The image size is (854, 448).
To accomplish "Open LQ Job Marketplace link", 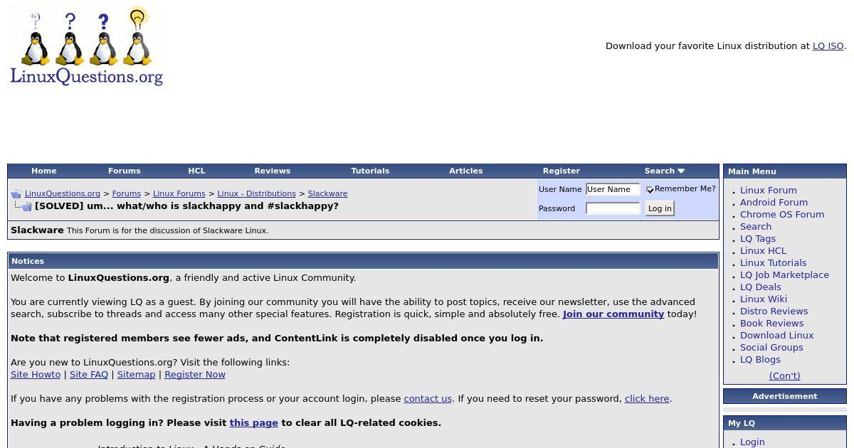I will click(784, 275).
